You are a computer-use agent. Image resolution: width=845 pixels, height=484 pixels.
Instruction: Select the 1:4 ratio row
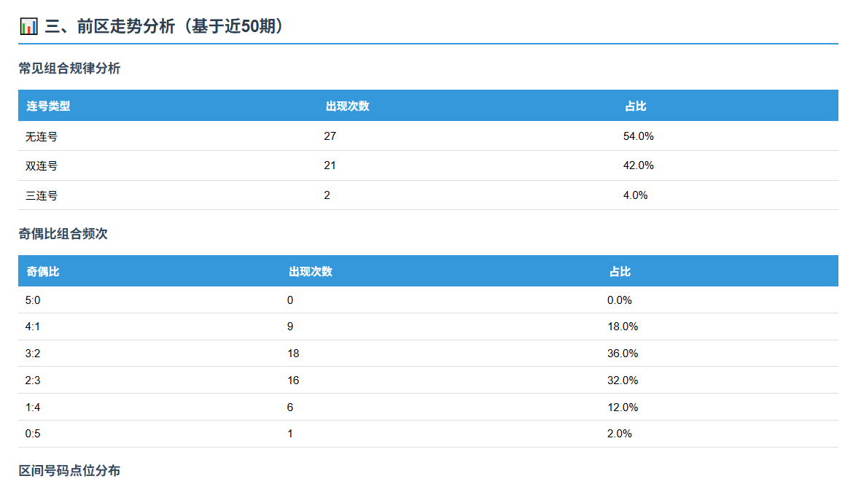tap(33, 407)
